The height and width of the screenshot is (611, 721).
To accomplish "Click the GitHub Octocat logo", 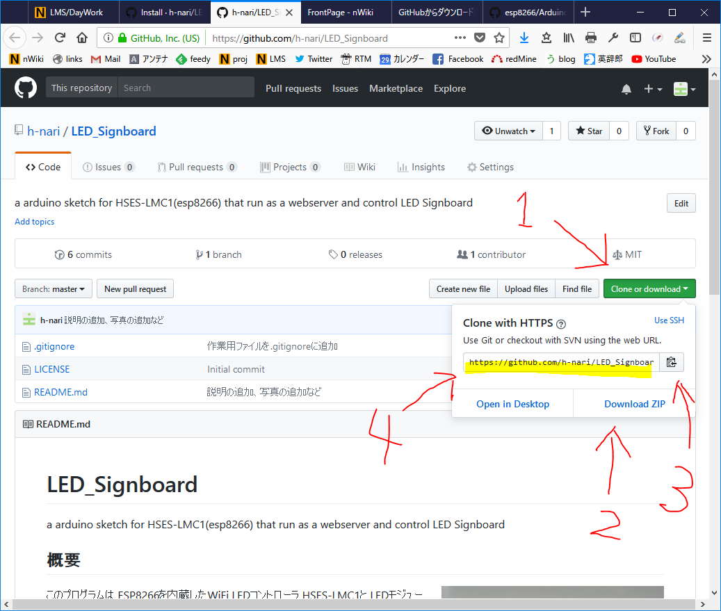I will point(26,88).
